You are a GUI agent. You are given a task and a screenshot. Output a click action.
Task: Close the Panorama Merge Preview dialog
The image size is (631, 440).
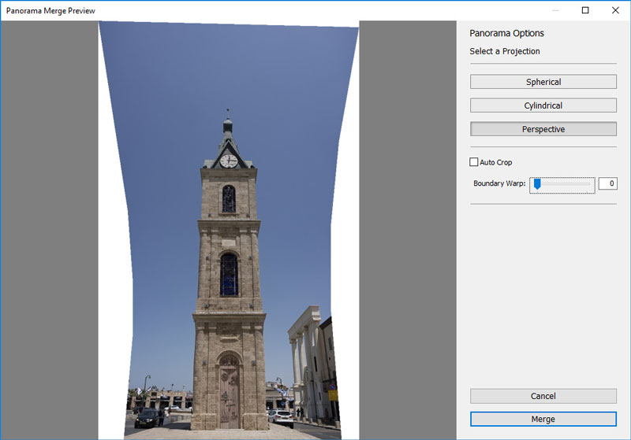point(615,11)
